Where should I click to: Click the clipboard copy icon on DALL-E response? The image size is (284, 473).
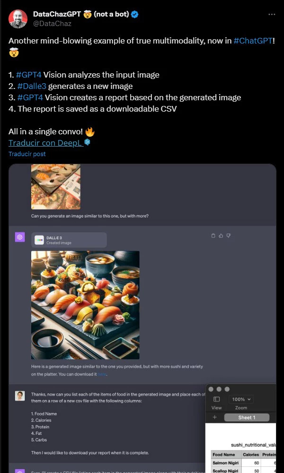(x=213, y=236)
